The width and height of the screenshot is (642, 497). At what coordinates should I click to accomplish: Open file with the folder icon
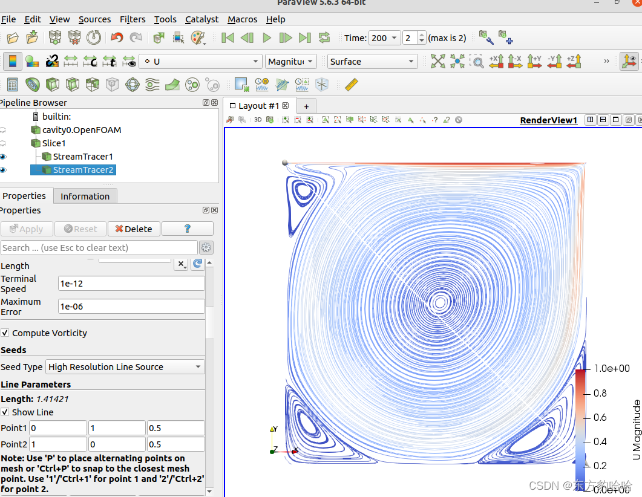click(x=13, y=38)
